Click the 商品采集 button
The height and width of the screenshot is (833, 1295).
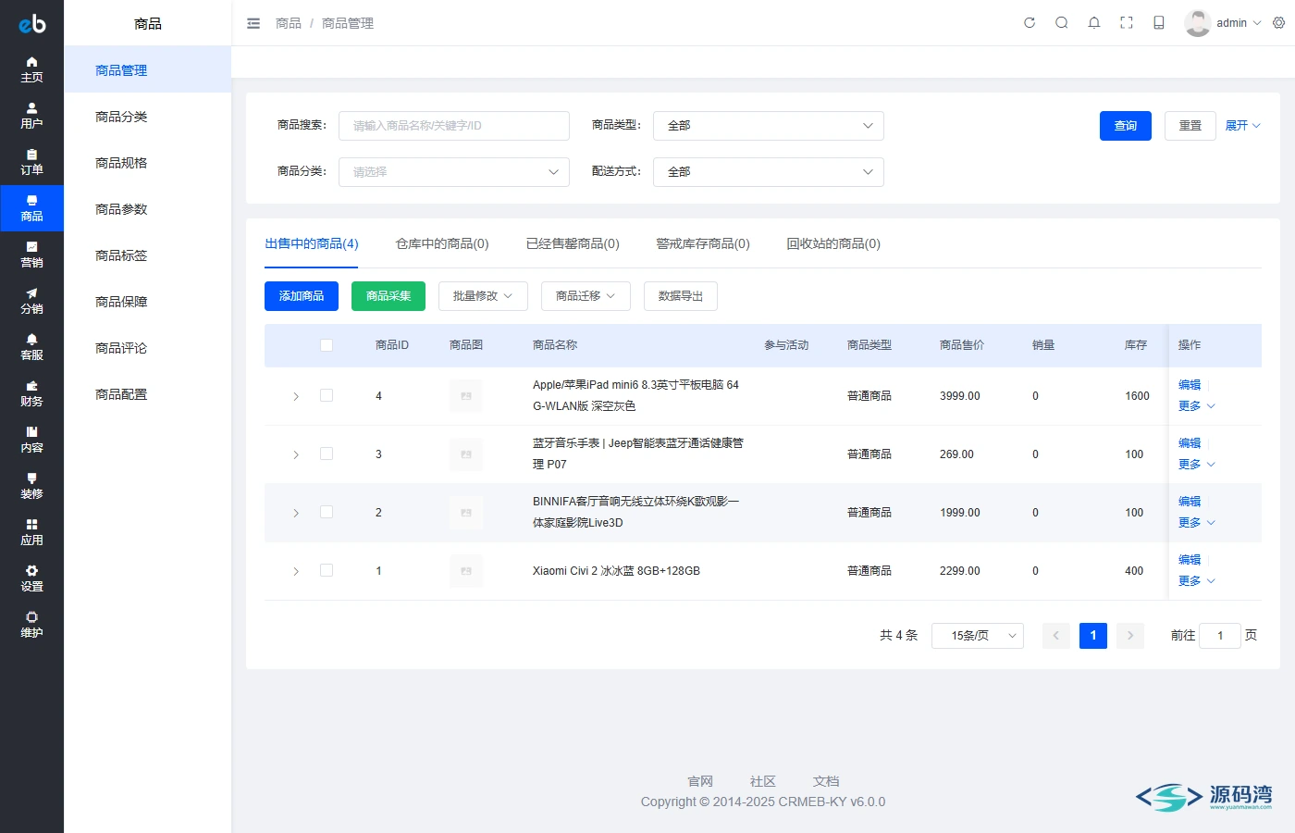point(388,296)
